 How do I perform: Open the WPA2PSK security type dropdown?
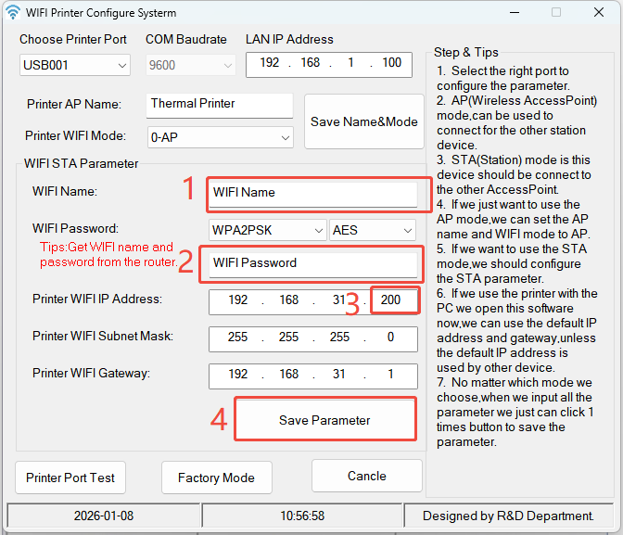tap(268, 230)
